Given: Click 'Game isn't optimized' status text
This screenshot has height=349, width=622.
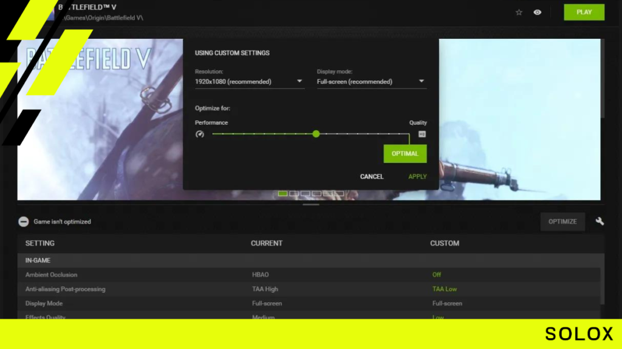Looking at the screenshot, I should (63, 222).
